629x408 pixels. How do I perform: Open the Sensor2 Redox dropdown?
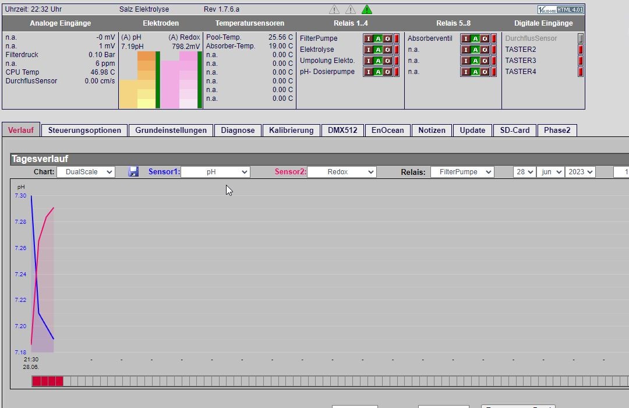tap(341, 172)
